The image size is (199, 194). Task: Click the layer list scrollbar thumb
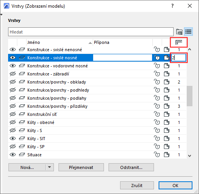(189, 96)
